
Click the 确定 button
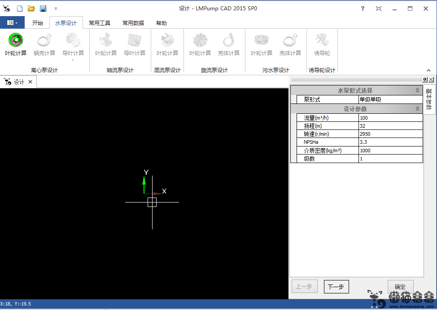[x=400, y=286]
